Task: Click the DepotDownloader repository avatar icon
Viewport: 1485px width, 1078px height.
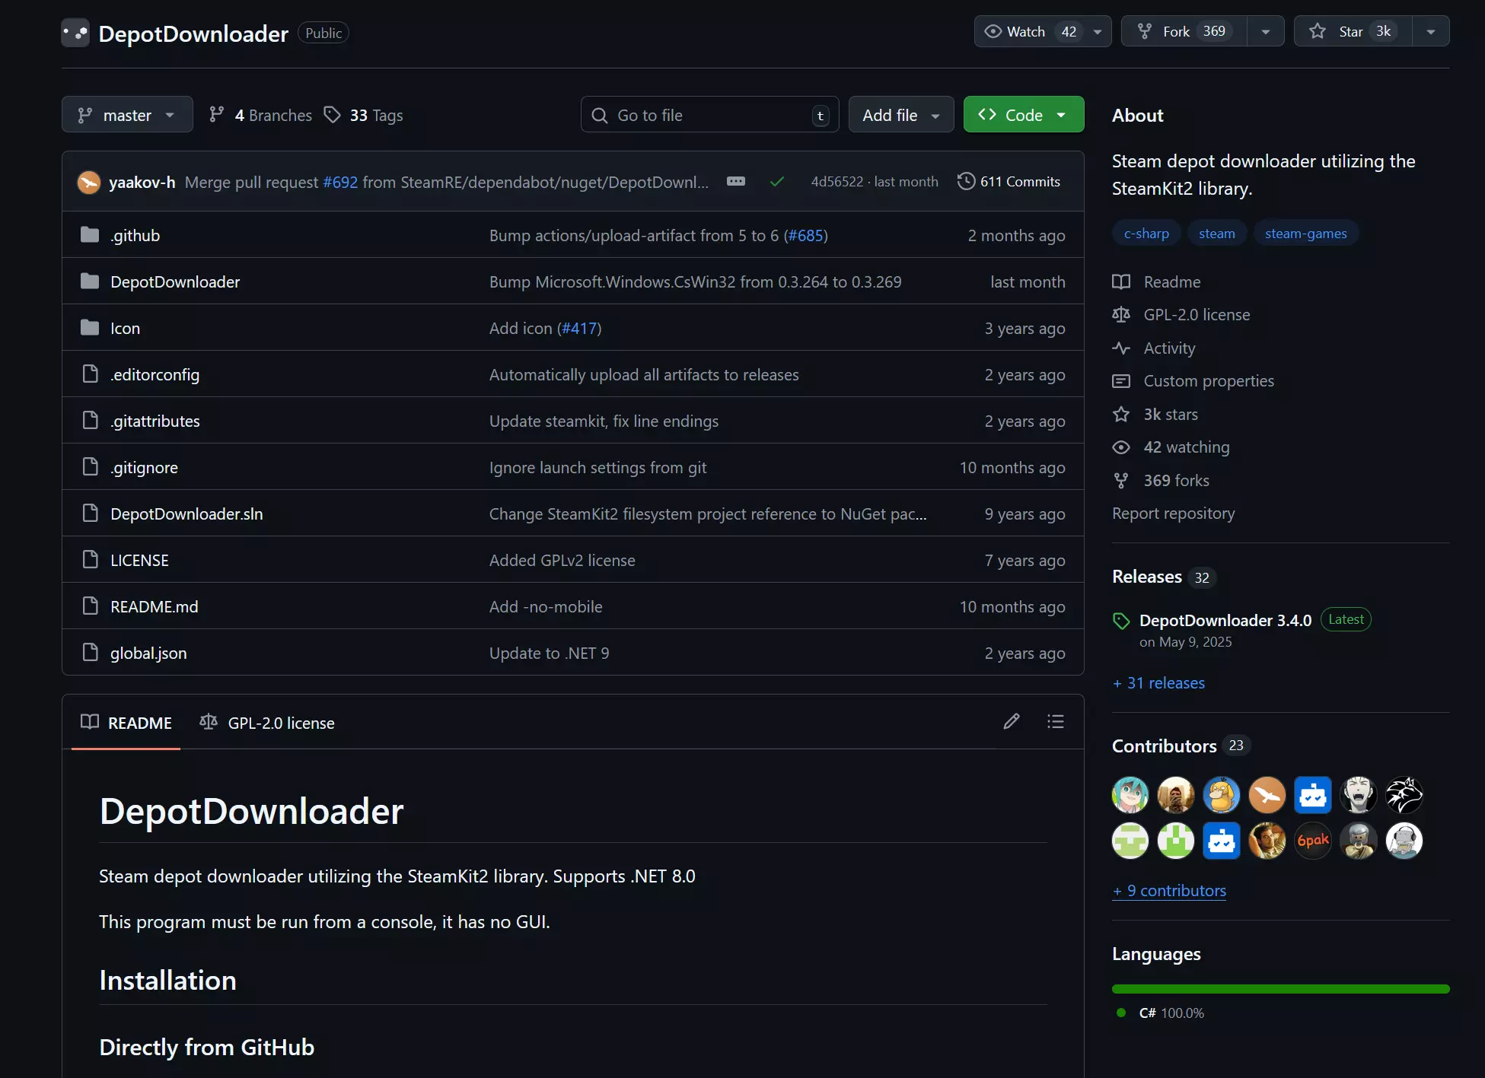Action: pyautogui.click(x=75, y=33)
